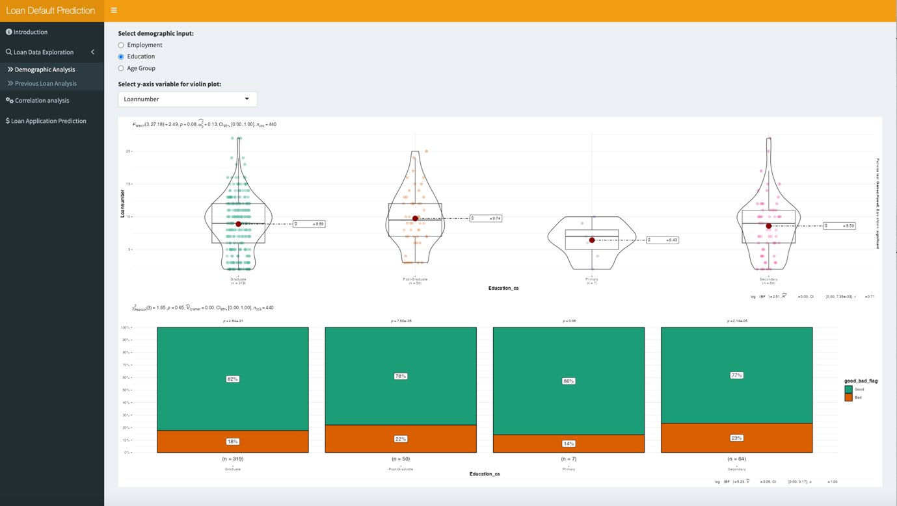Click the dropdown arrow of violin plot selector

247,99
